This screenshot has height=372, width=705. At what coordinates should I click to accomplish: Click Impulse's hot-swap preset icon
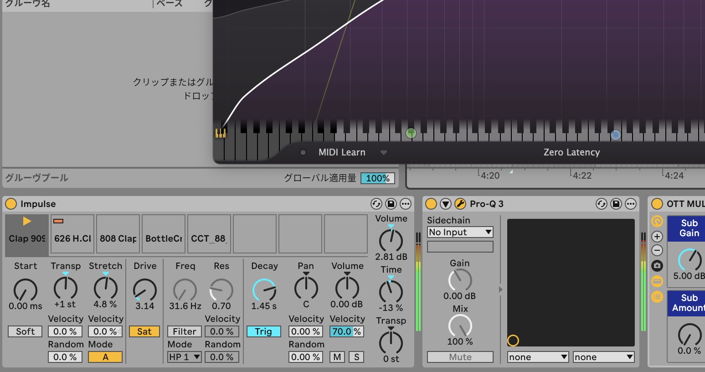(376, 204)
